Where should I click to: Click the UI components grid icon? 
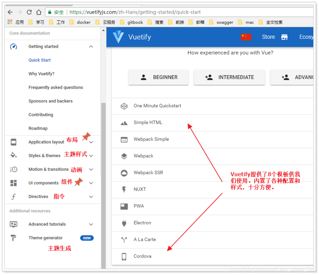pyautogui.click(x=13, y=183)
